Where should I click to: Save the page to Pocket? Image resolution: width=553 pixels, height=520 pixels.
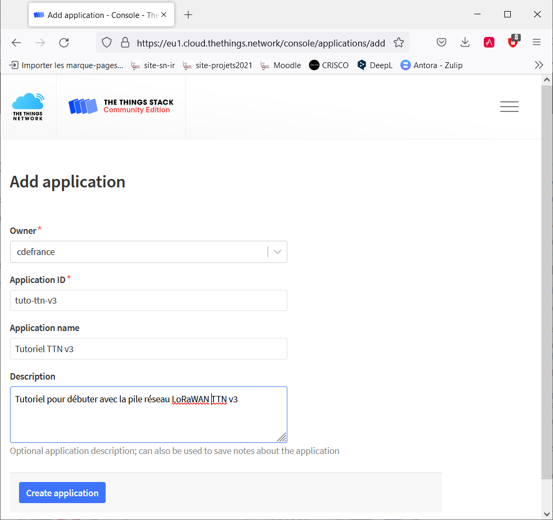[x=442, y=43]
